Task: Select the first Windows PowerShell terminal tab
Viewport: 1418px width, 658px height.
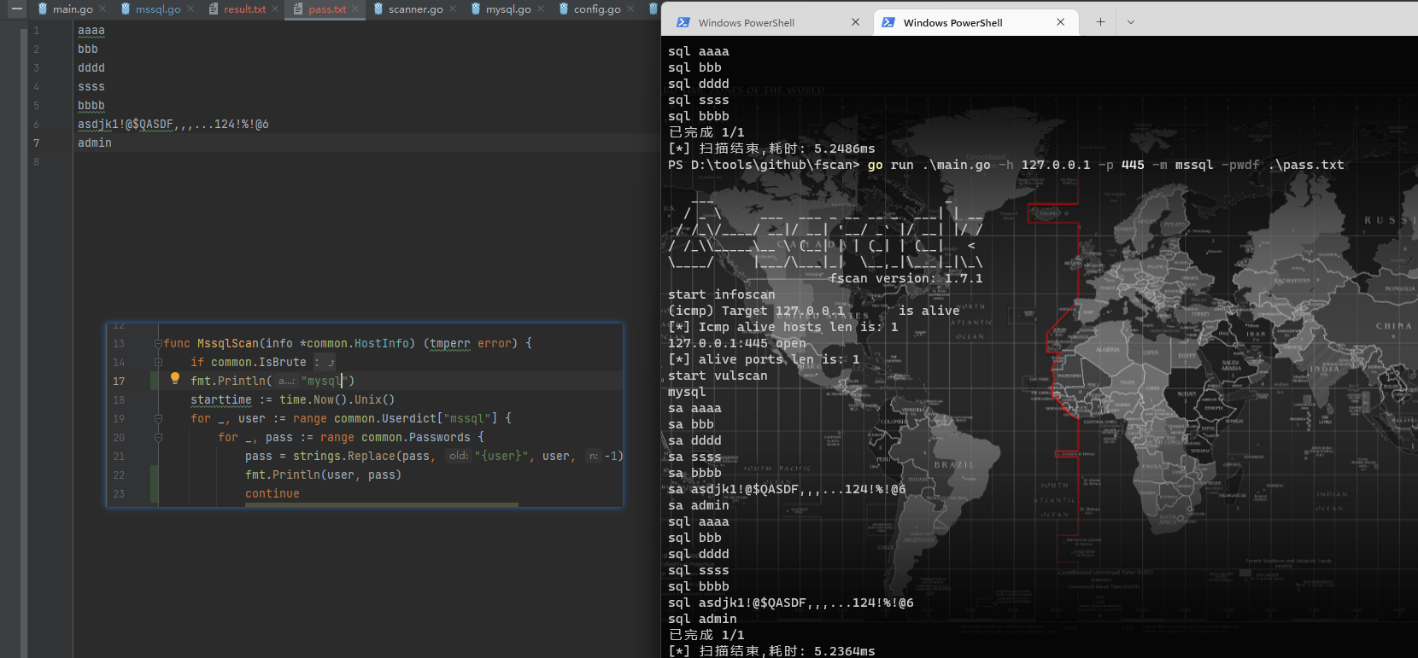Action: point(769,23)
